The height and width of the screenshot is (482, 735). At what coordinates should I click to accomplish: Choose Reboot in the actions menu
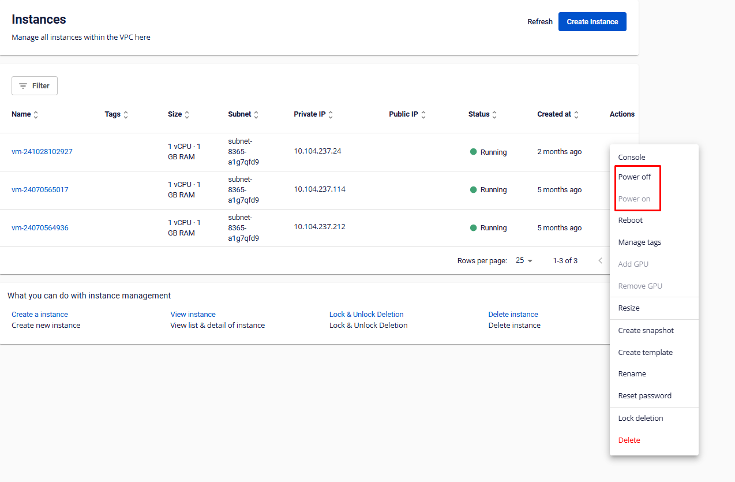pyautogui.click(x=631, y=221)
